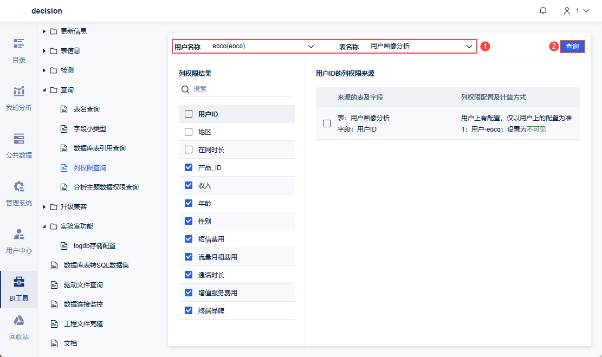Open the 目录 directory sidebar icon
602x357 pixels.
(19, 43)
